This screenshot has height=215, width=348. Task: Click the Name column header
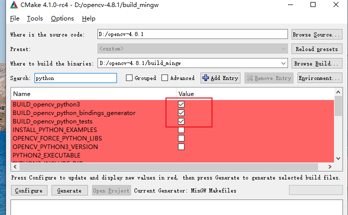tap(93, 94)
